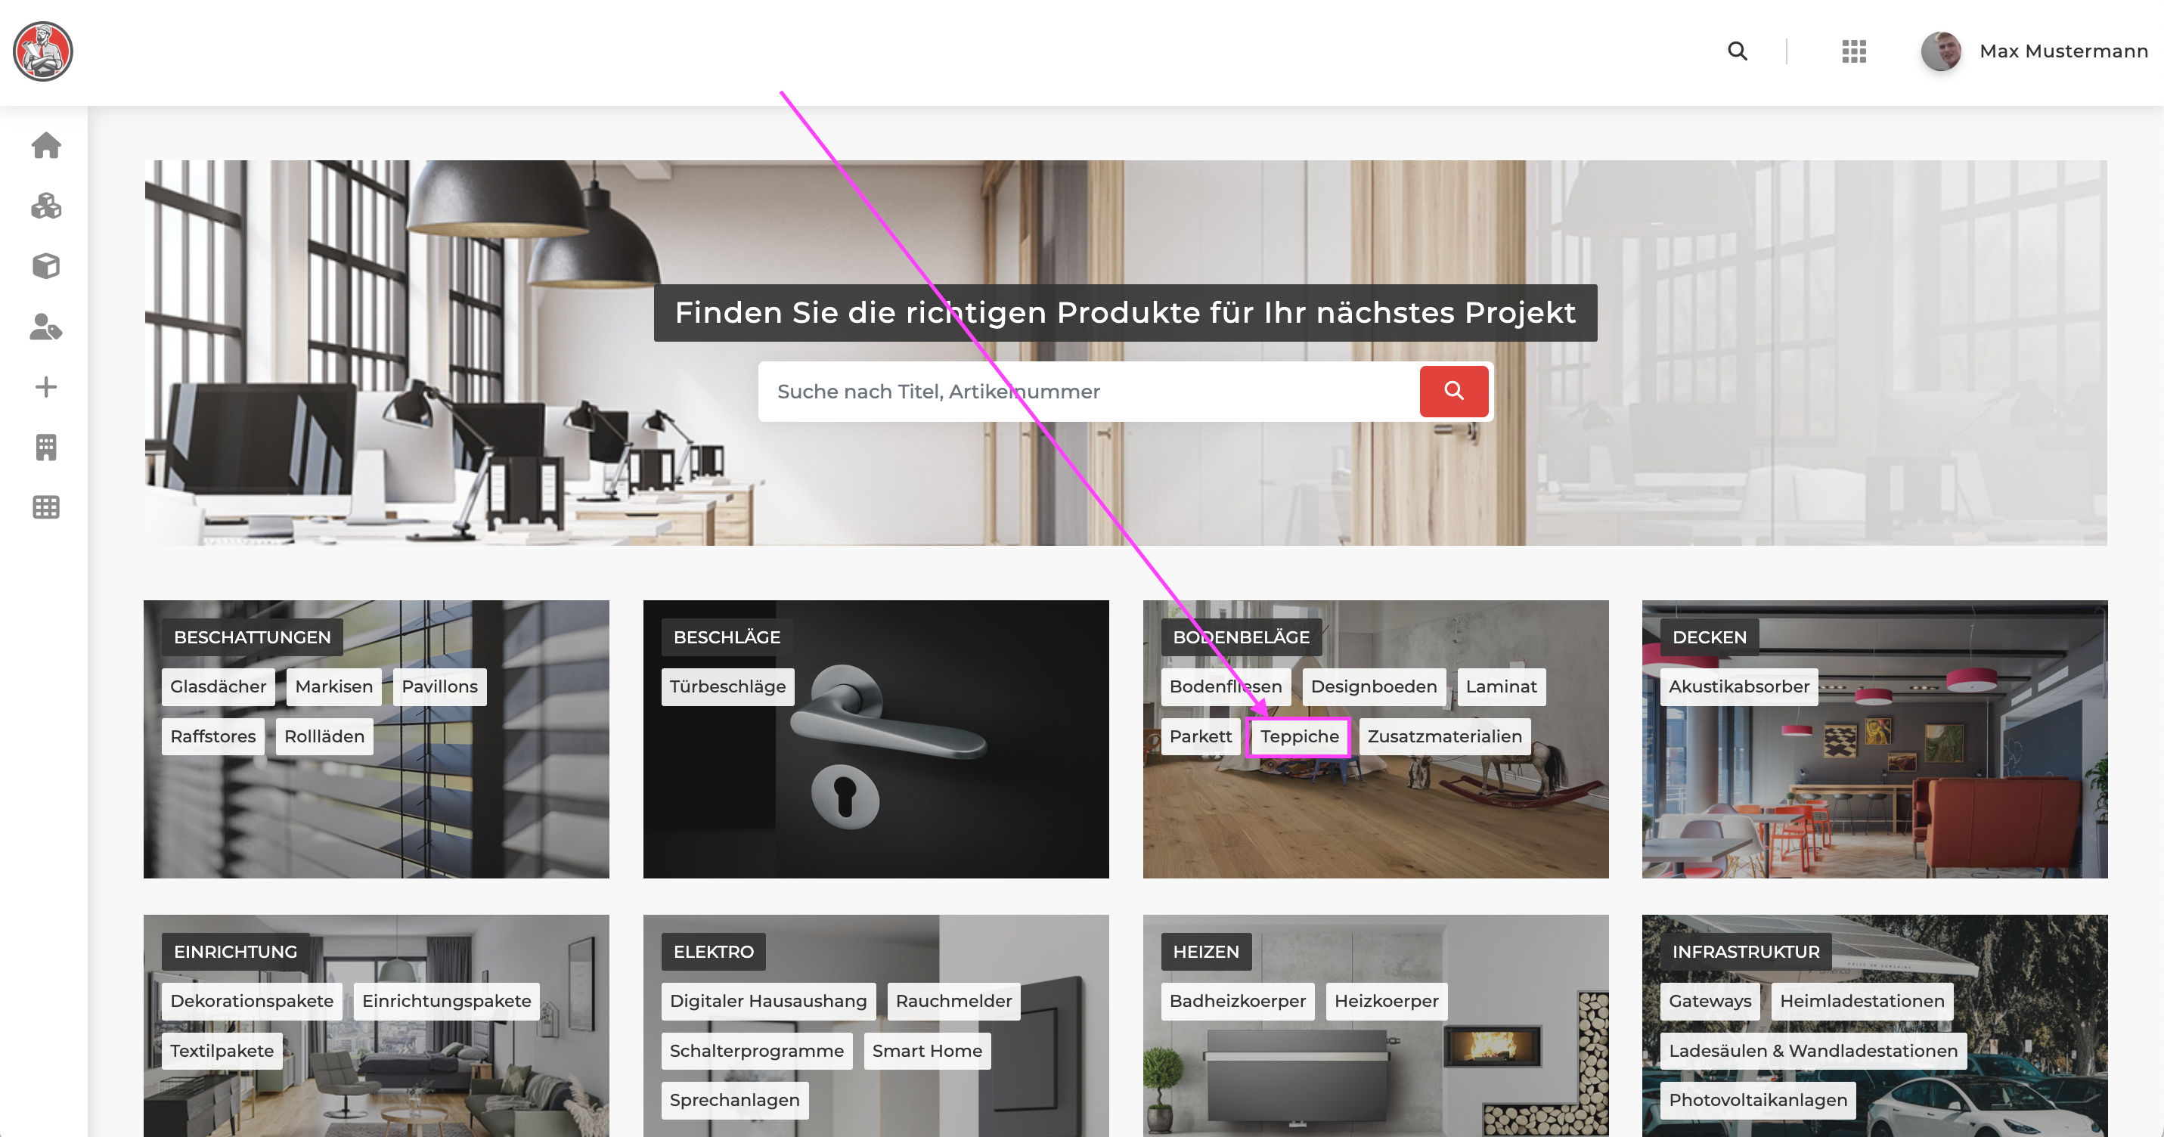Select the Bodenfliesen tag
This screenshot has height=1137, width=2164.
(1226, 687)
